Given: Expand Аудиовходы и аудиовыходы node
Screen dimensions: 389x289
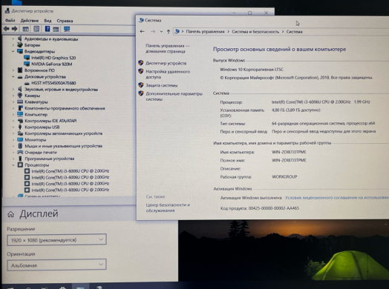Looking at the screenshot, I should [13, 39].
